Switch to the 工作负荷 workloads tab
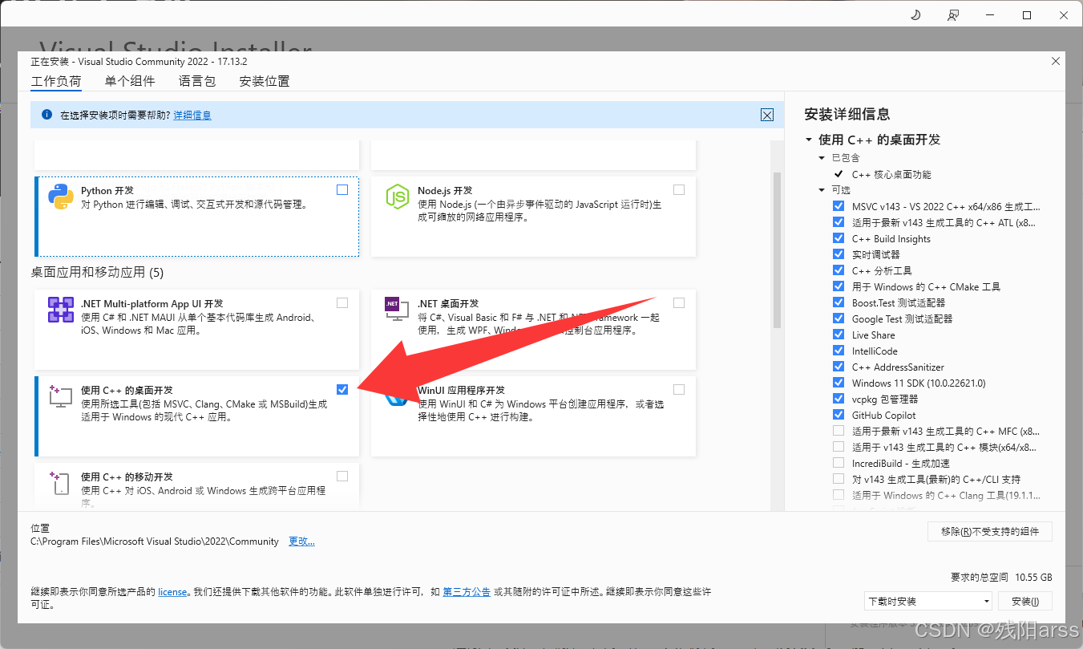Viewport: 1083px width, 649px height. 56,81
